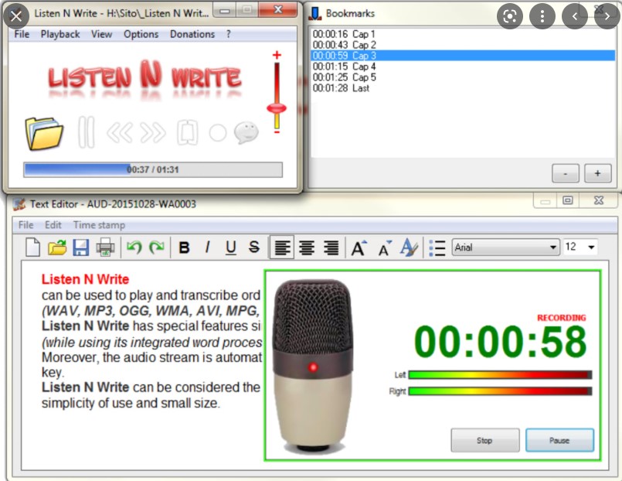622x481 pixels.
Task: Click the Listen N Write red heading text
Action: coord(85,279)
